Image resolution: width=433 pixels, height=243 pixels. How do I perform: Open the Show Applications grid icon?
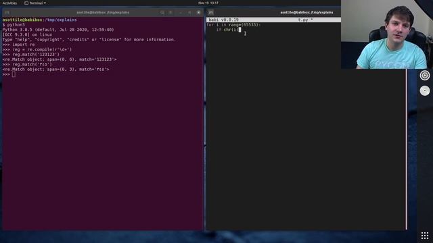[x=425, y=236]
